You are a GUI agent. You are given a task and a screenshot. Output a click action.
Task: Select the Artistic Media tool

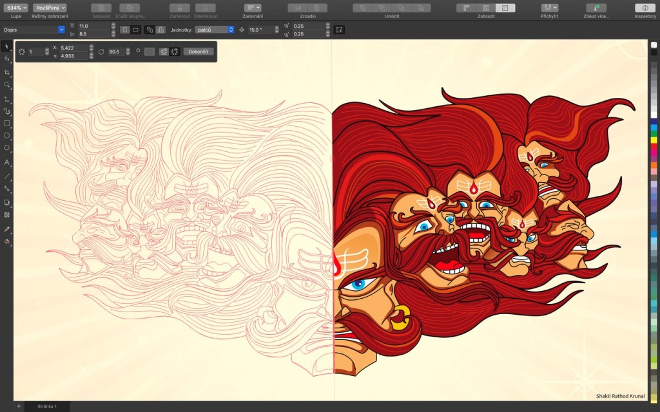coord(6,111)
